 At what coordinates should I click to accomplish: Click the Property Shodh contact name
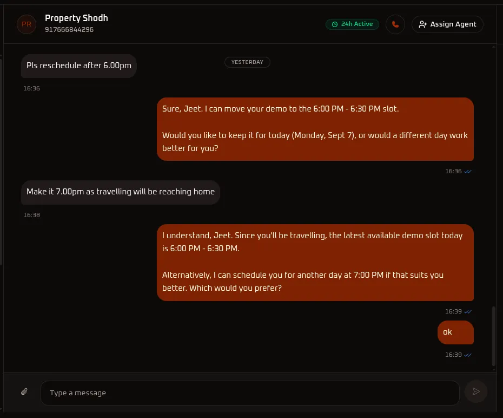point(76,18)
